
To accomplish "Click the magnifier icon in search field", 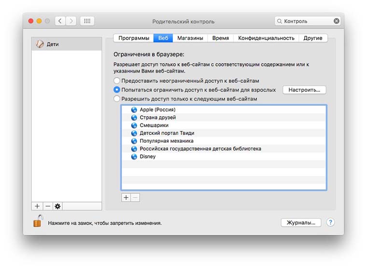I will click(x=279, y=21).
